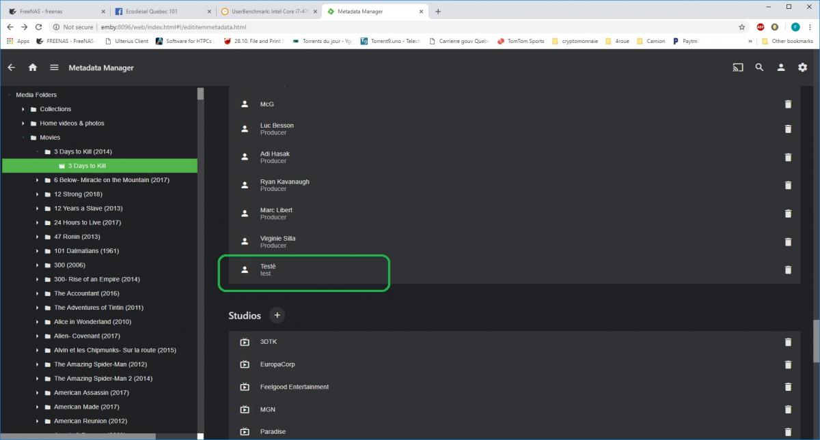This screenshot has width=820, height=440.
Task: Delete Feelgood Entertainment studio
Action: (x=788, y=387)
